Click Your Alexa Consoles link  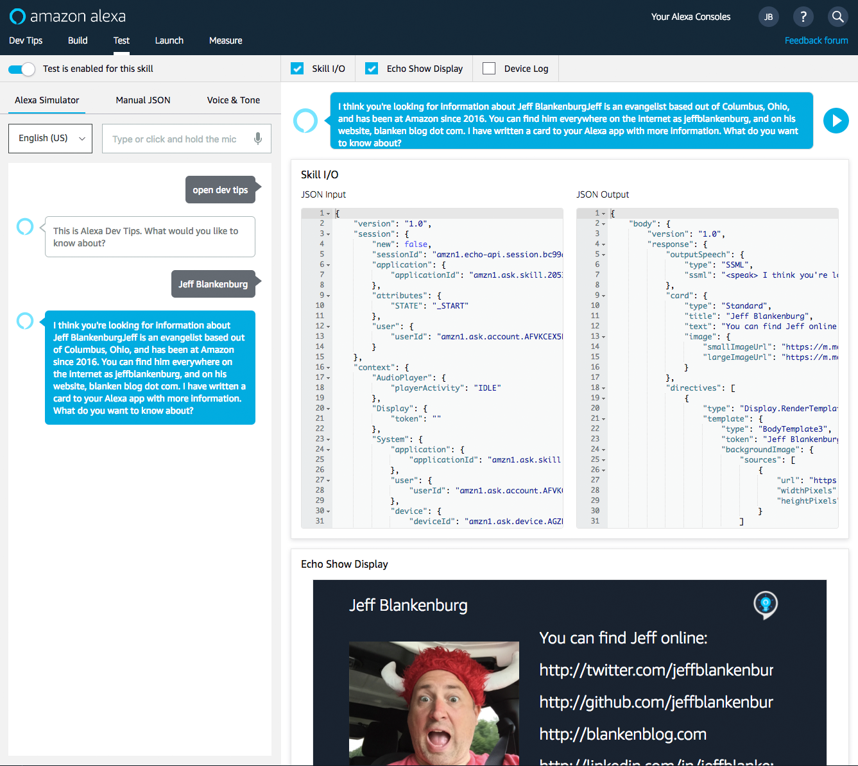(691, 17)
